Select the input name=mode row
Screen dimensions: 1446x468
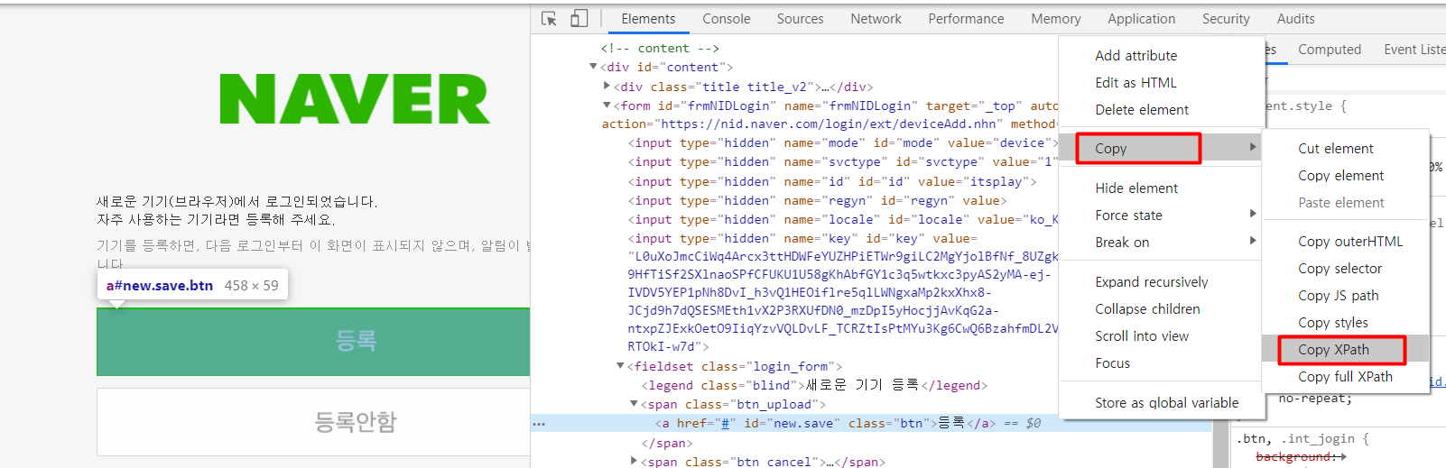point(842,142)
